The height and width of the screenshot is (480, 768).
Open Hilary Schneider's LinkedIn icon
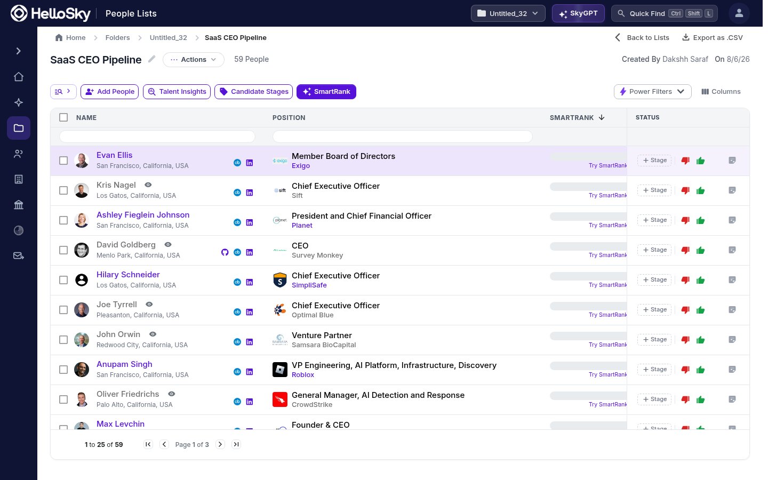[x=250, y=282]
